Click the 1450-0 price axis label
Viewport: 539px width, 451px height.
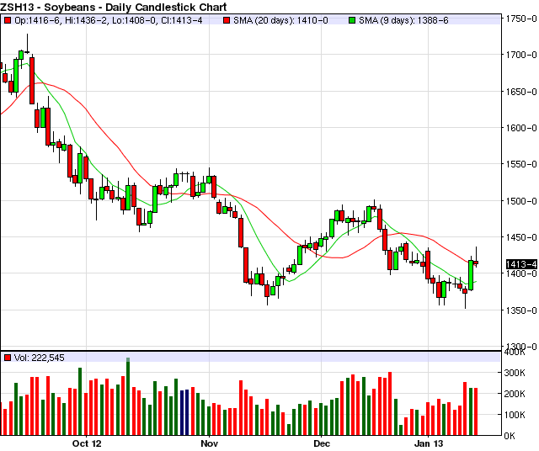click(521, 237)
